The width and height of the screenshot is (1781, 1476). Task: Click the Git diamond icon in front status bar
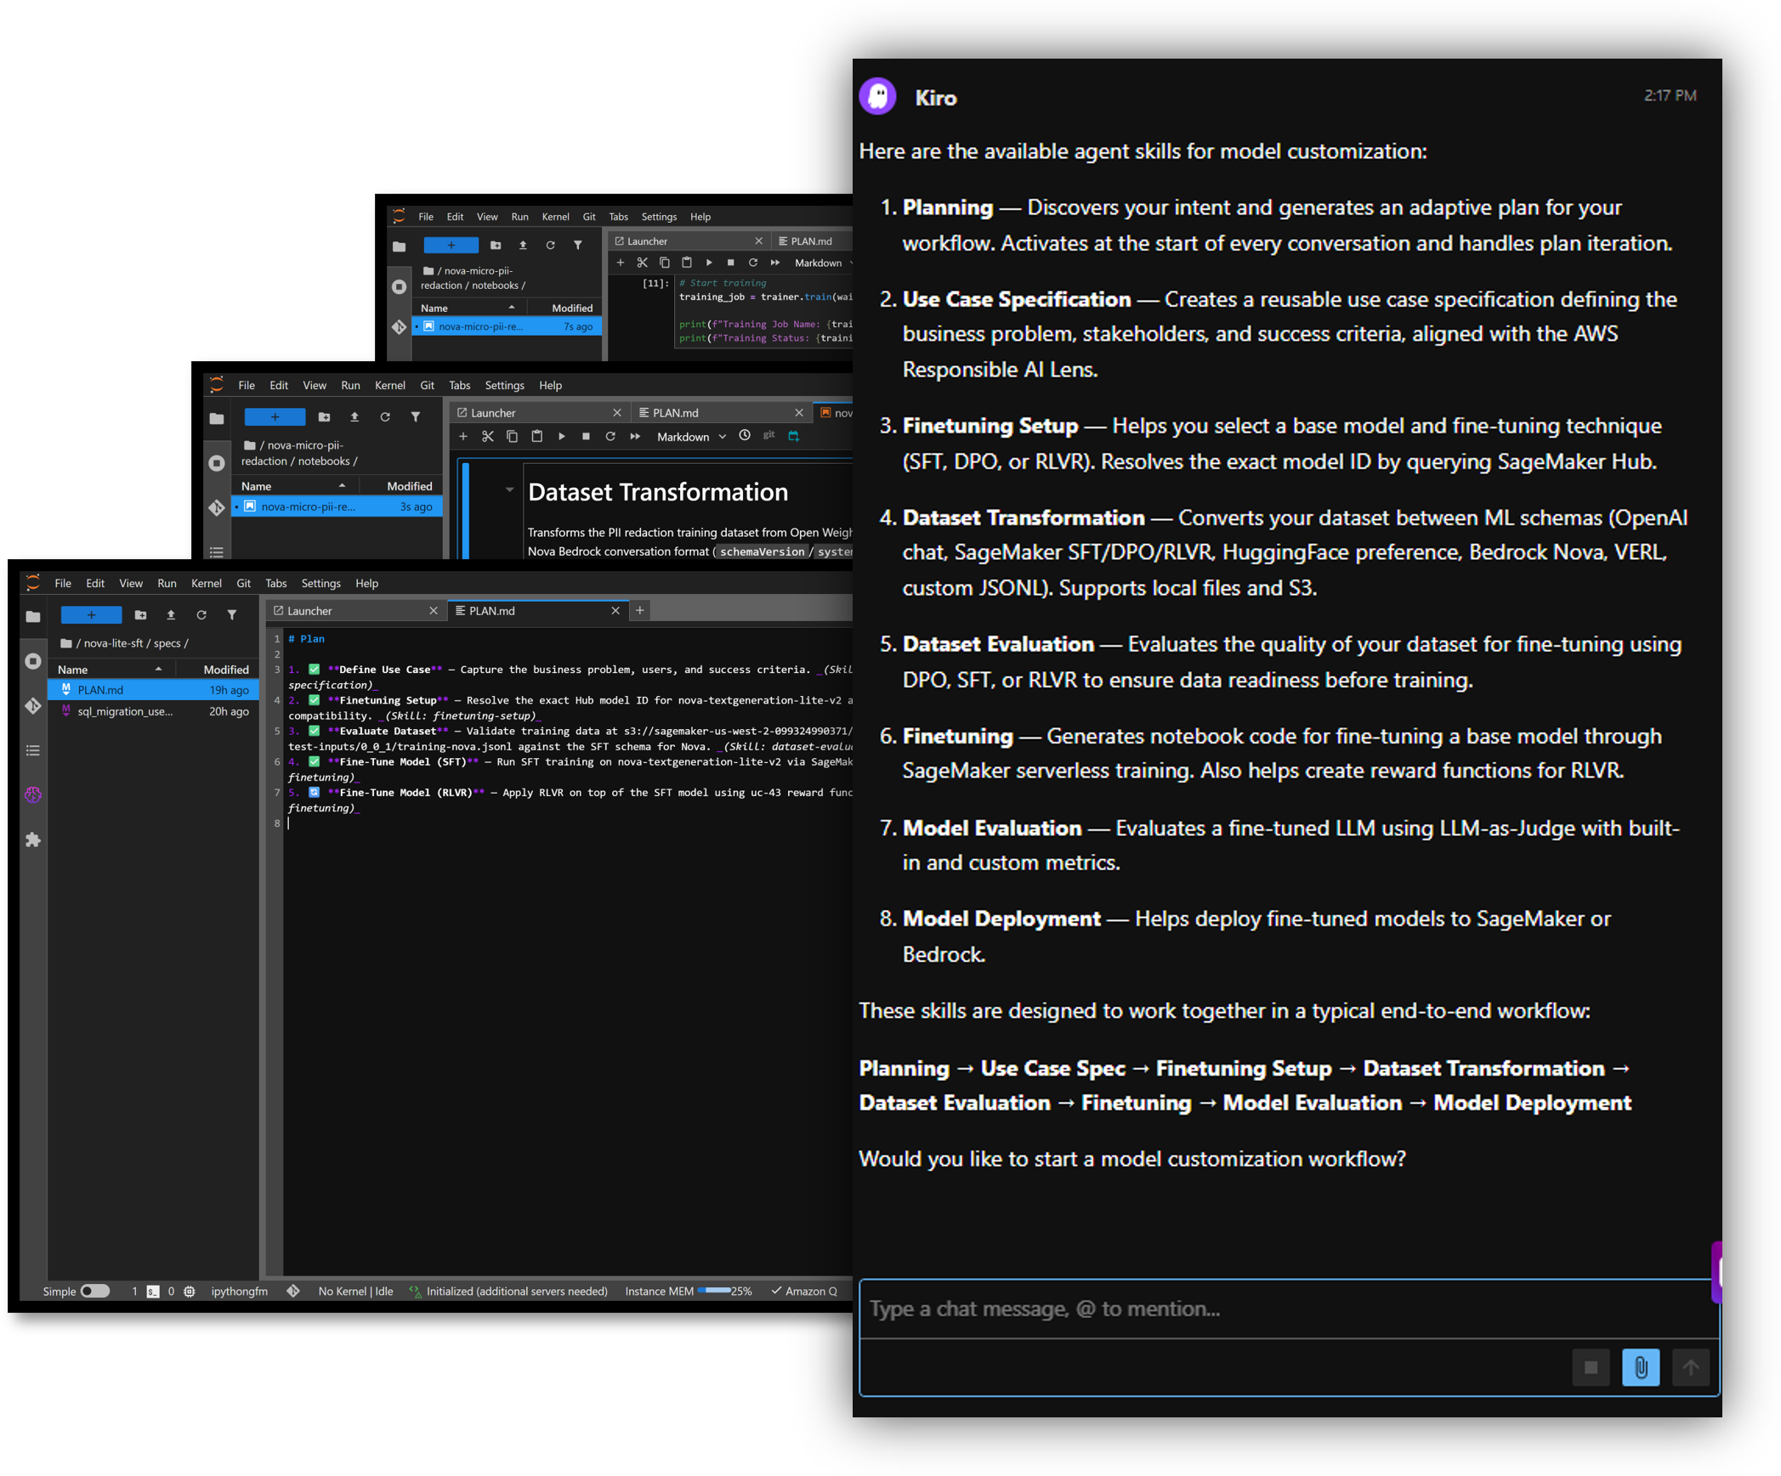tap(293, 1291)
